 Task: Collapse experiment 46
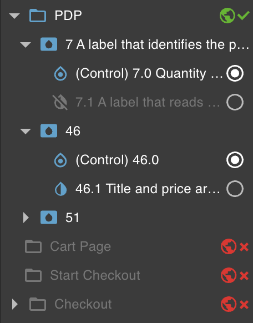click(26, 131)
